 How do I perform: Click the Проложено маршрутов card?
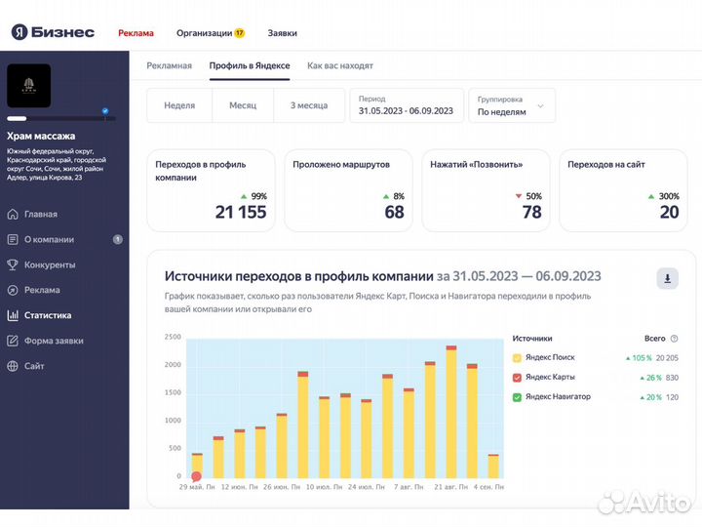(x=348, y=190)
